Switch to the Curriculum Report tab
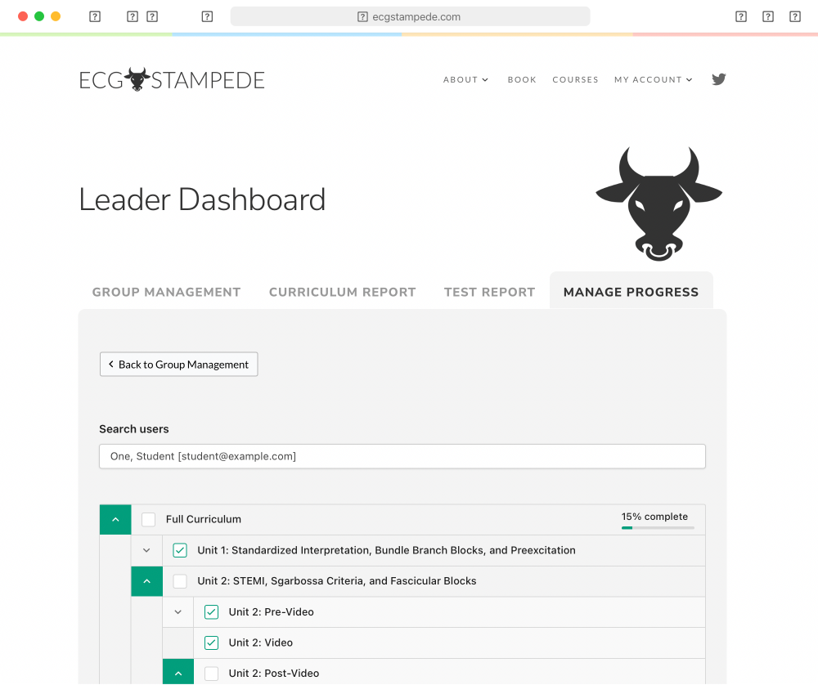This screenshot has height=685, width=818. pos(342,292)
